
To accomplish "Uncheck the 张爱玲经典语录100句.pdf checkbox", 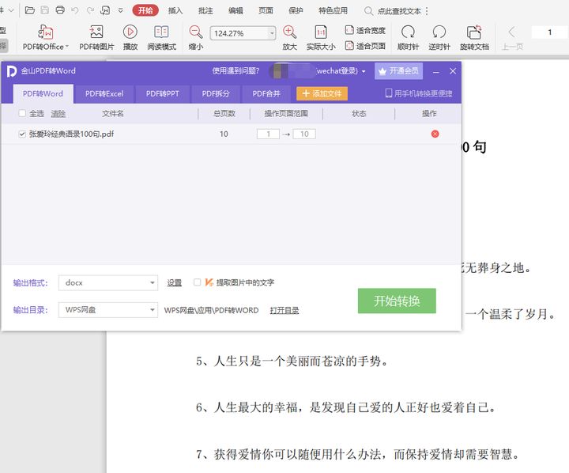I will click(x=22, y=134).
